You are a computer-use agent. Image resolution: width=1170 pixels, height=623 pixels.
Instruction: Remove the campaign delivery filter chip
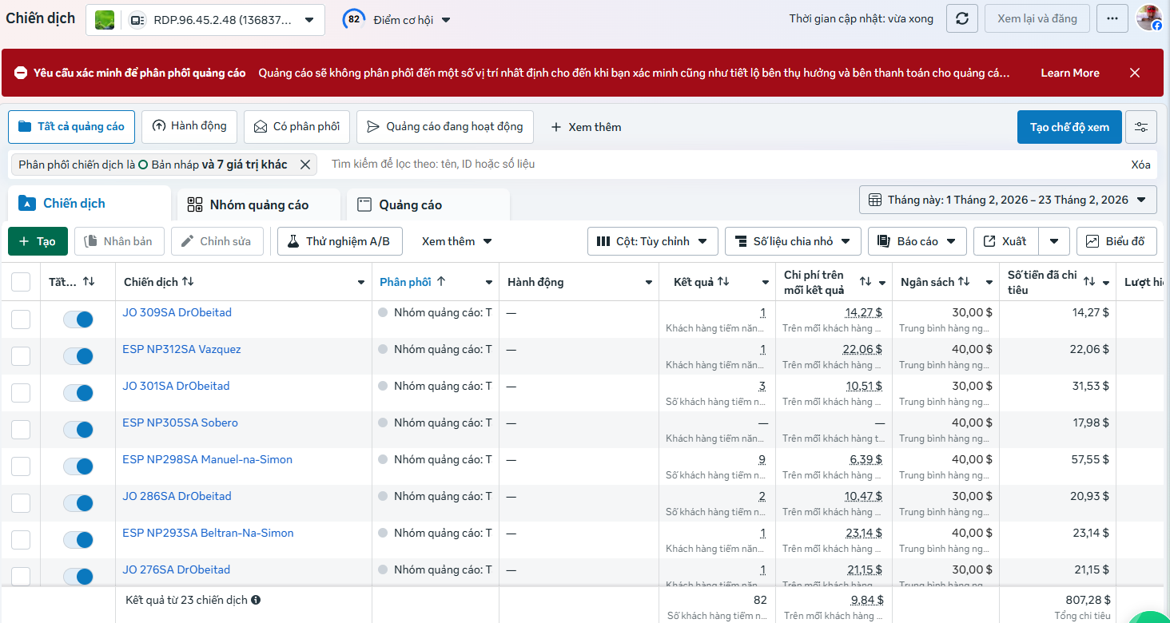[x=304, y=165]
